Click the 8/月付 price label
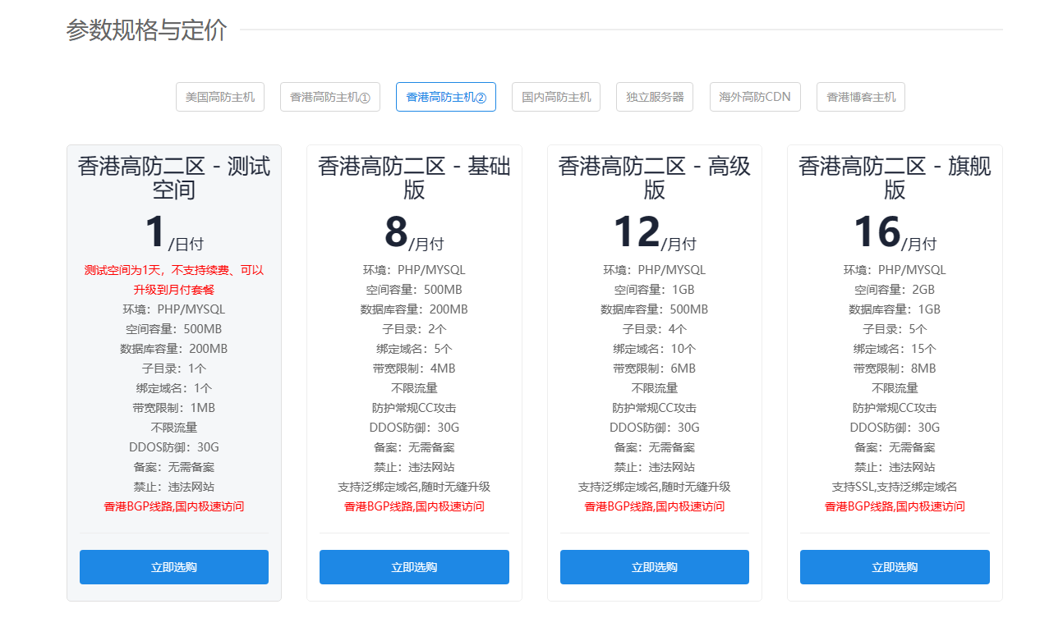Screen dimensions: 1040x618 click(x=414, y=233)
